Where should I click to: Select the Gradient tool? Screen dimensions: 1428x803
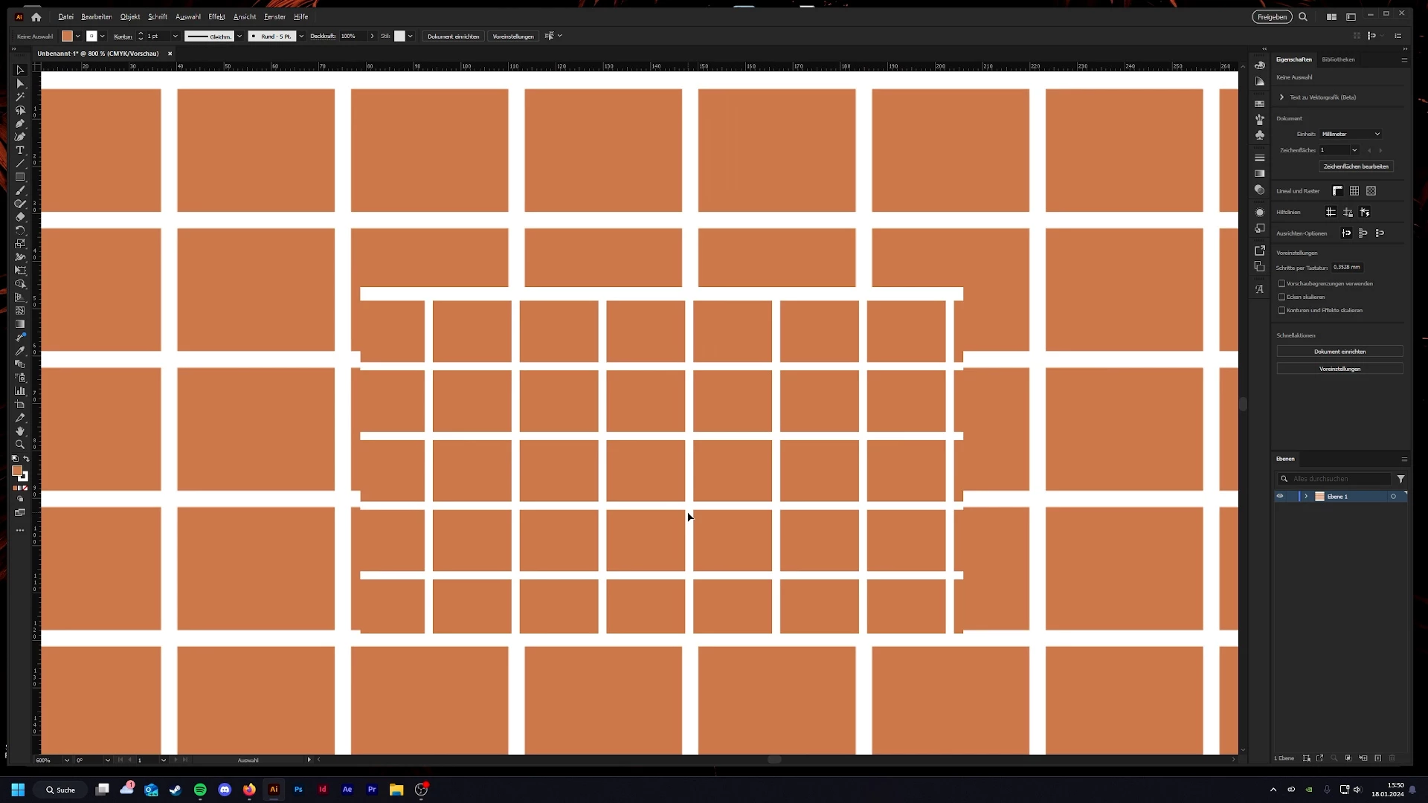pos(20,324)
